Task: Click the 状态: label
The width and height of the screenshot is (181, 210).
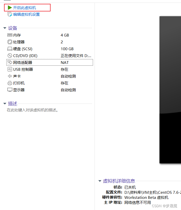Action: point(118,187)
